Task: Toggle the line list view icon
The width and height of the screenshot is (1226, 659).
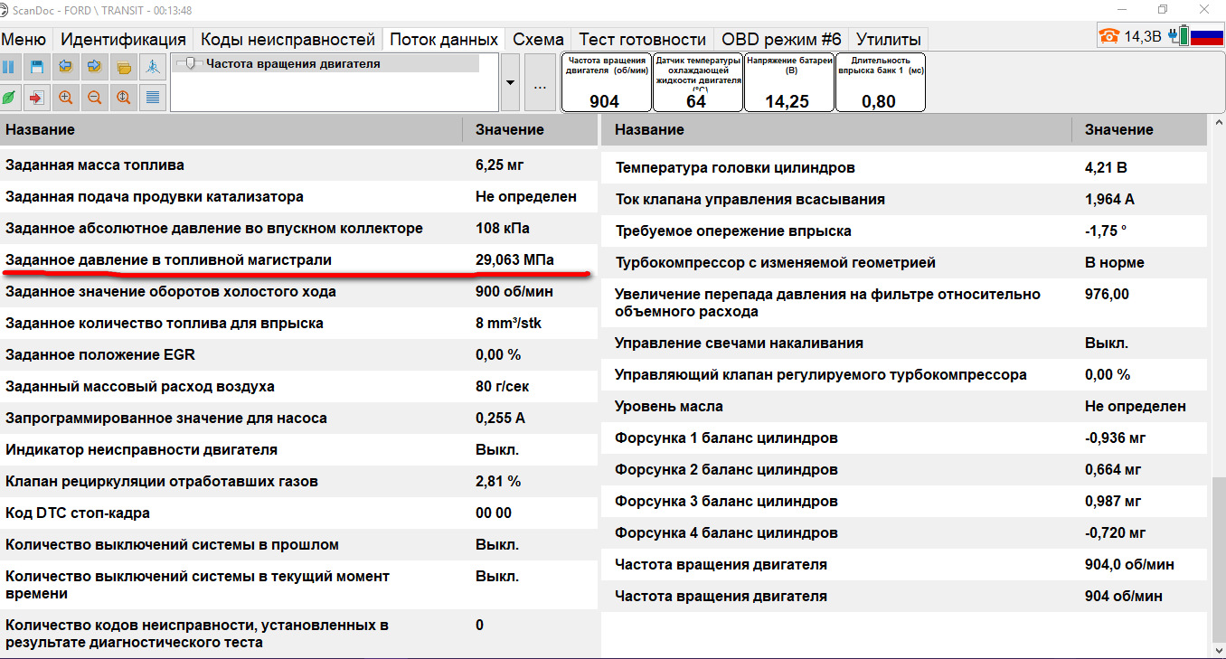Action: point(152,97)
